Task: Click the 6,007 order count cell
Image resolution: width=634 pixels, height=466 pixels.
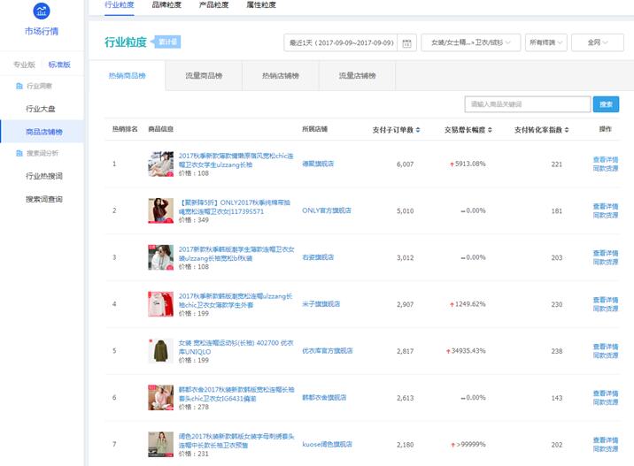Action: (x=406, y=164)
